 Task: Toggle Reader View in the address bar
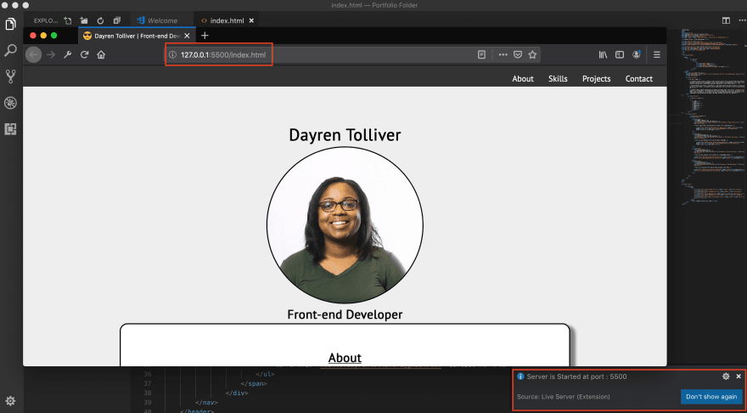[x=481, y=55]
